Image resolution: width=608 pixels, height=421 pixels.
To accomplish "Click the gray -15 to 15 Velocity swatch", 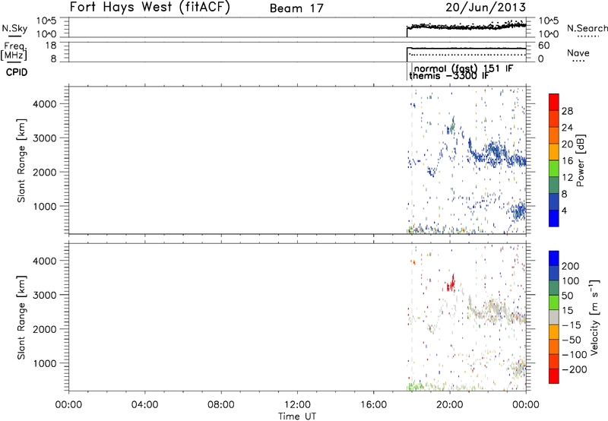I will [x=554, y=318].
